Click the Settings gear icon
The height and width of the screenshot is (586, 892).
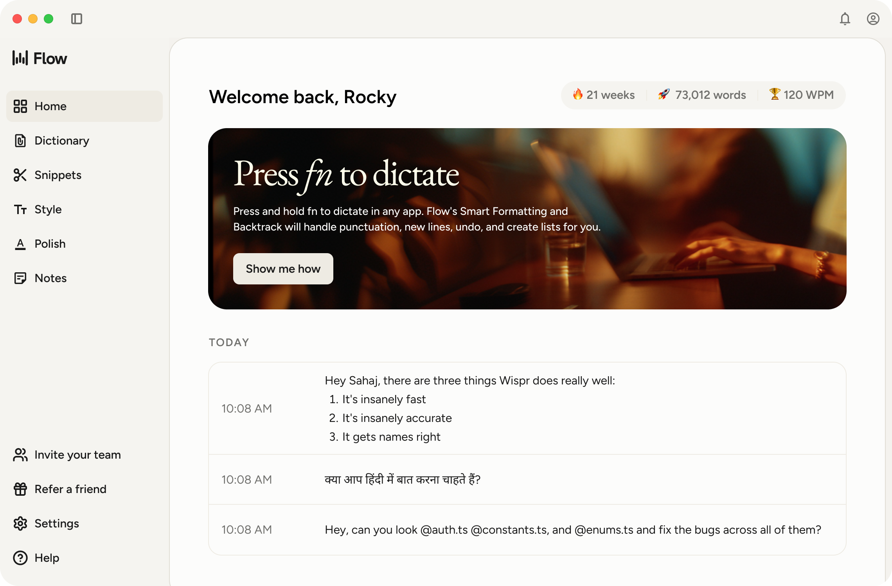click(x=21, y=523)
